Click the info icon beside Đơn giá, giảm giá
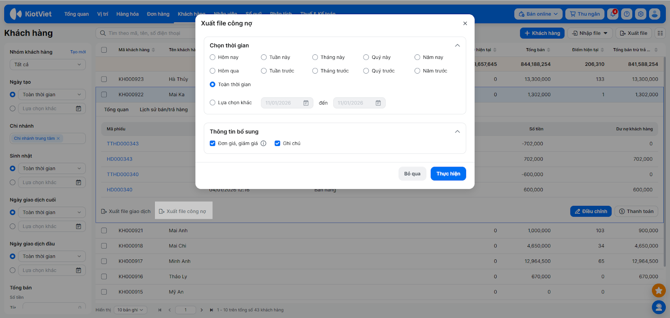 [263, 144]
